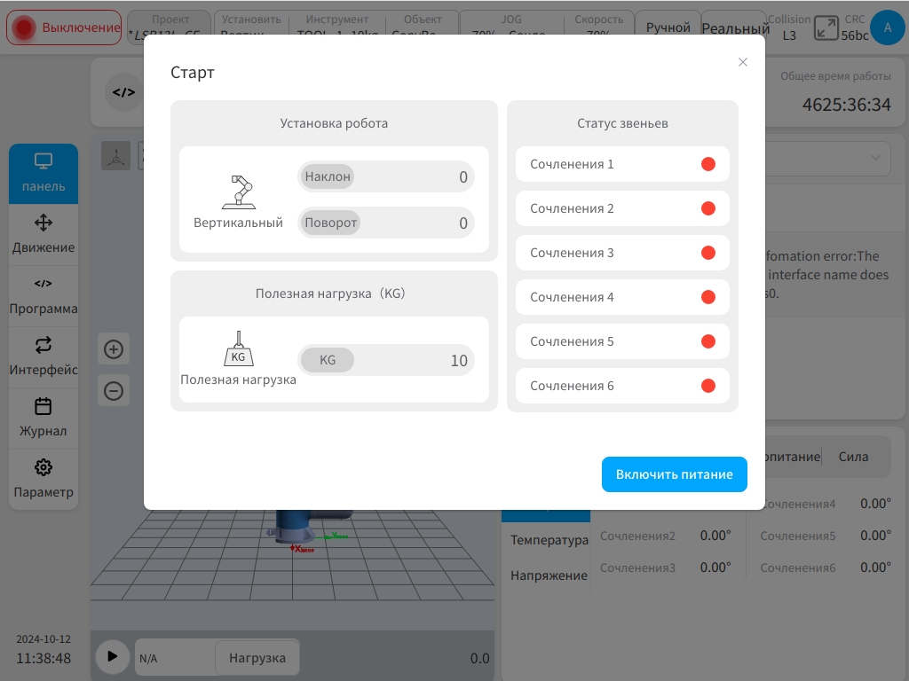The image size is (909, 681).
Task: Click the loop arrows Интерфейс icon
Action: click(43, 345)
